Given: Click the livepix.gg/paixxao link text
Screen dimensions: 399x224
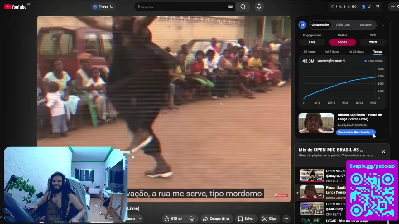Looking at the screenshot, I should tap(372, 166).
